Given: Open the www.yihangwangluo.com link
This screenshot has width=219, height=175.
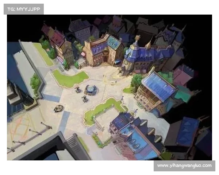Looking at the screenshot, I should click(x=184, y=166).
